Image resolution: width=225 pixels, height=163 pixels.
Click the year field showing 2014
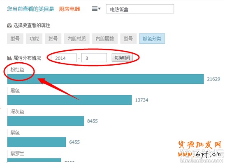click(64, 58)
